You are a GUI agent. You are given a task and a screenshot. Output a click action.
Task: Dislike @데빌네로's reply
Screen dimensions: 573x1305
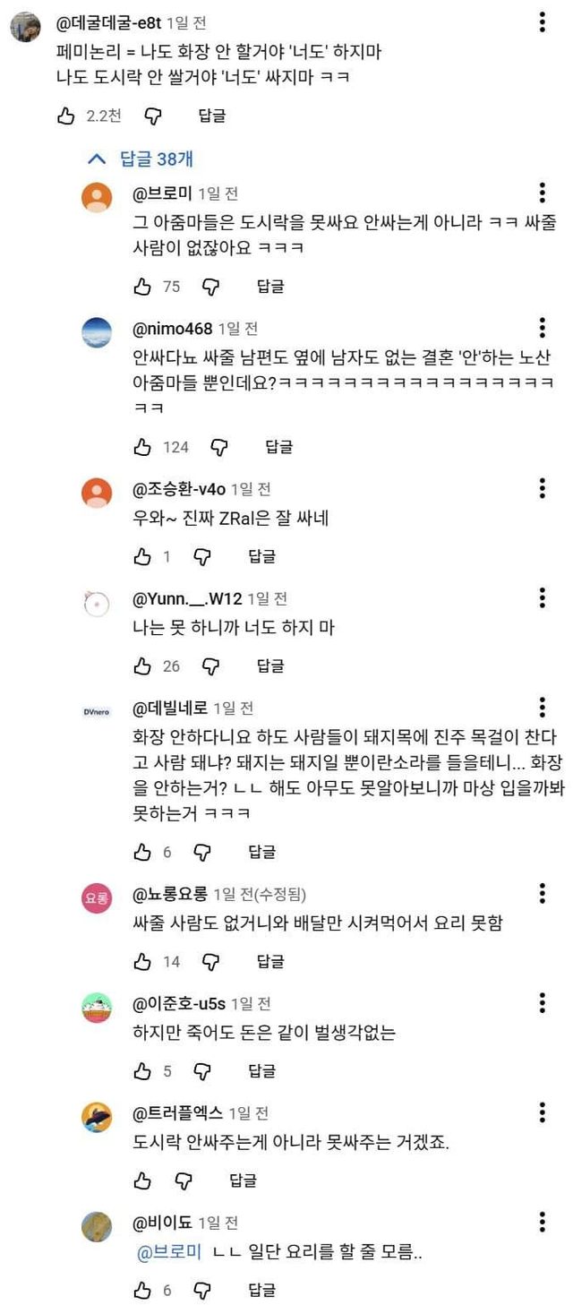203,852
